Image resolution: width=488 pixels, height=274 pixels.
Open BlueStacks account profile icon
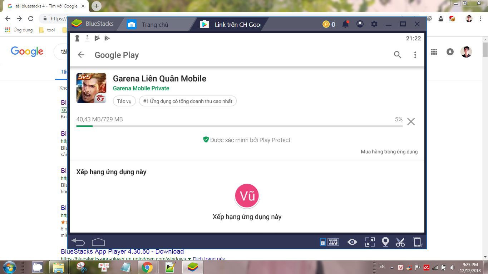(x=360, y=24)
